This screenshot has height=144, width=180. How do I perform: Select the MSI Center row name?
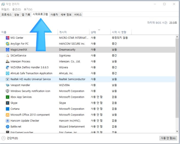point(17,38)
